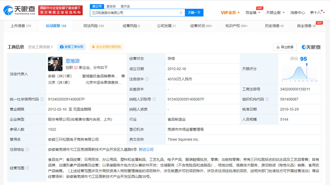Click 导出数据 export button
This screenshot has width=330, height=185.
[285, 47]
